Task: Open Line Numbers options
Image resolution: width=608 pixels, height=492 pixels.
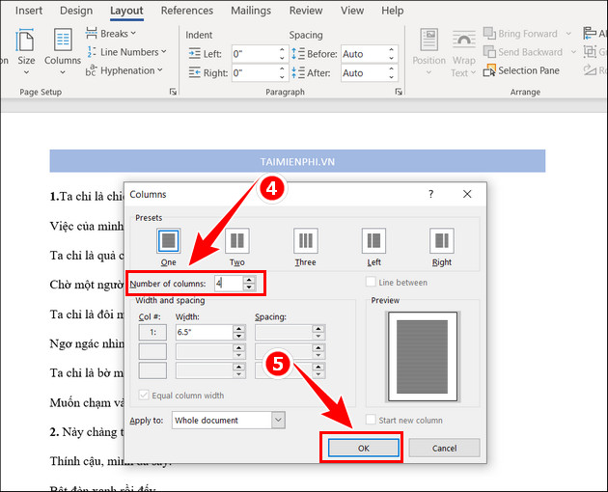Action: pyautogui.click(x=126, y=52)
